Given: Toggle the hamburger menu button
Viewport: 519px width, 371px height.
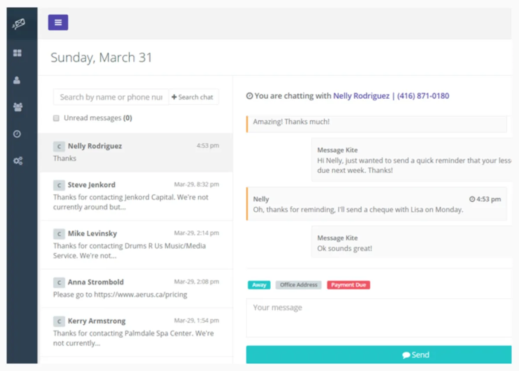Looking at the screenshot, I should click(58, 23).
